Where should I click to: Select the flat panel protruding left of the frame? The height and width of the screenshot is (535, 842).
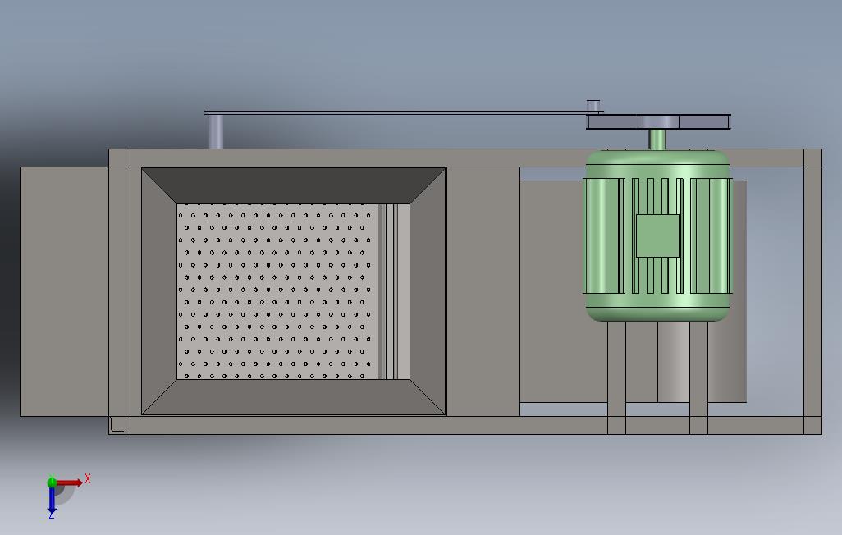point(65,291)
